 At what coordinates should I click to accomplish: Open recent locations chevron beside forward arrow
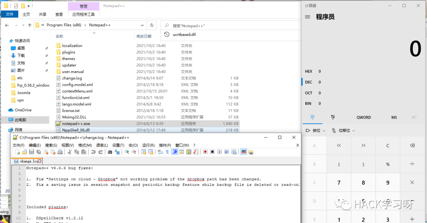23,25
